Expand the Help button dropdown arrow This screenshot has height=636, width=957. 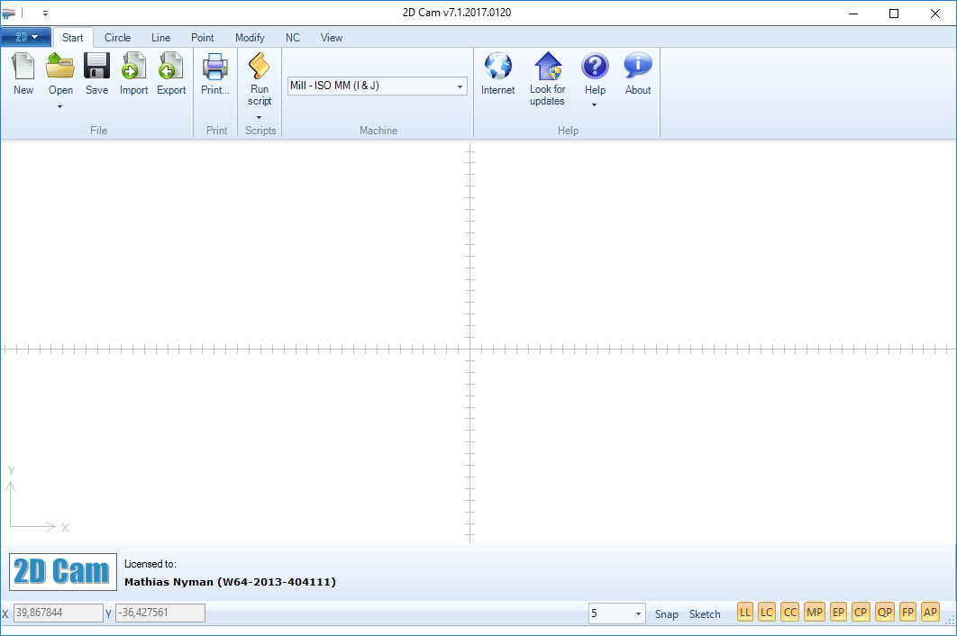[x=594, y=105]
